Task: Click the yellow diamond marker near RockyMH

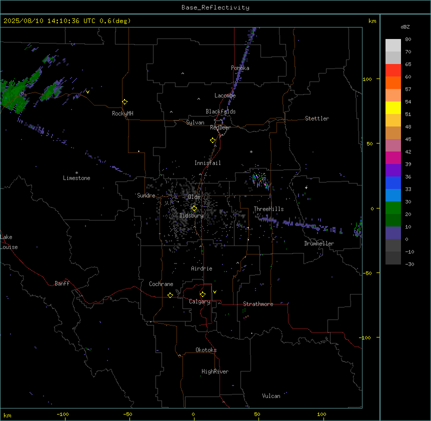Action: [124, 102]
